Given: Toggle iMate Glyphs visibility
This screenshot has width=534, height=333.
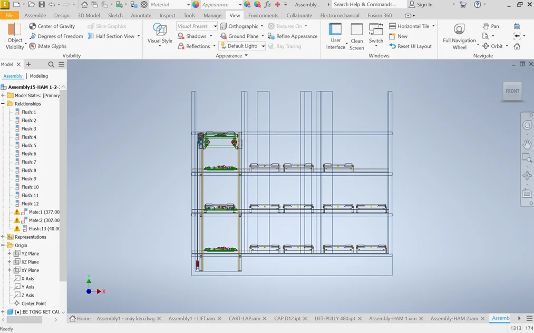Looking at the screenshot, I should pyautogui.click(x=47, y=46).
